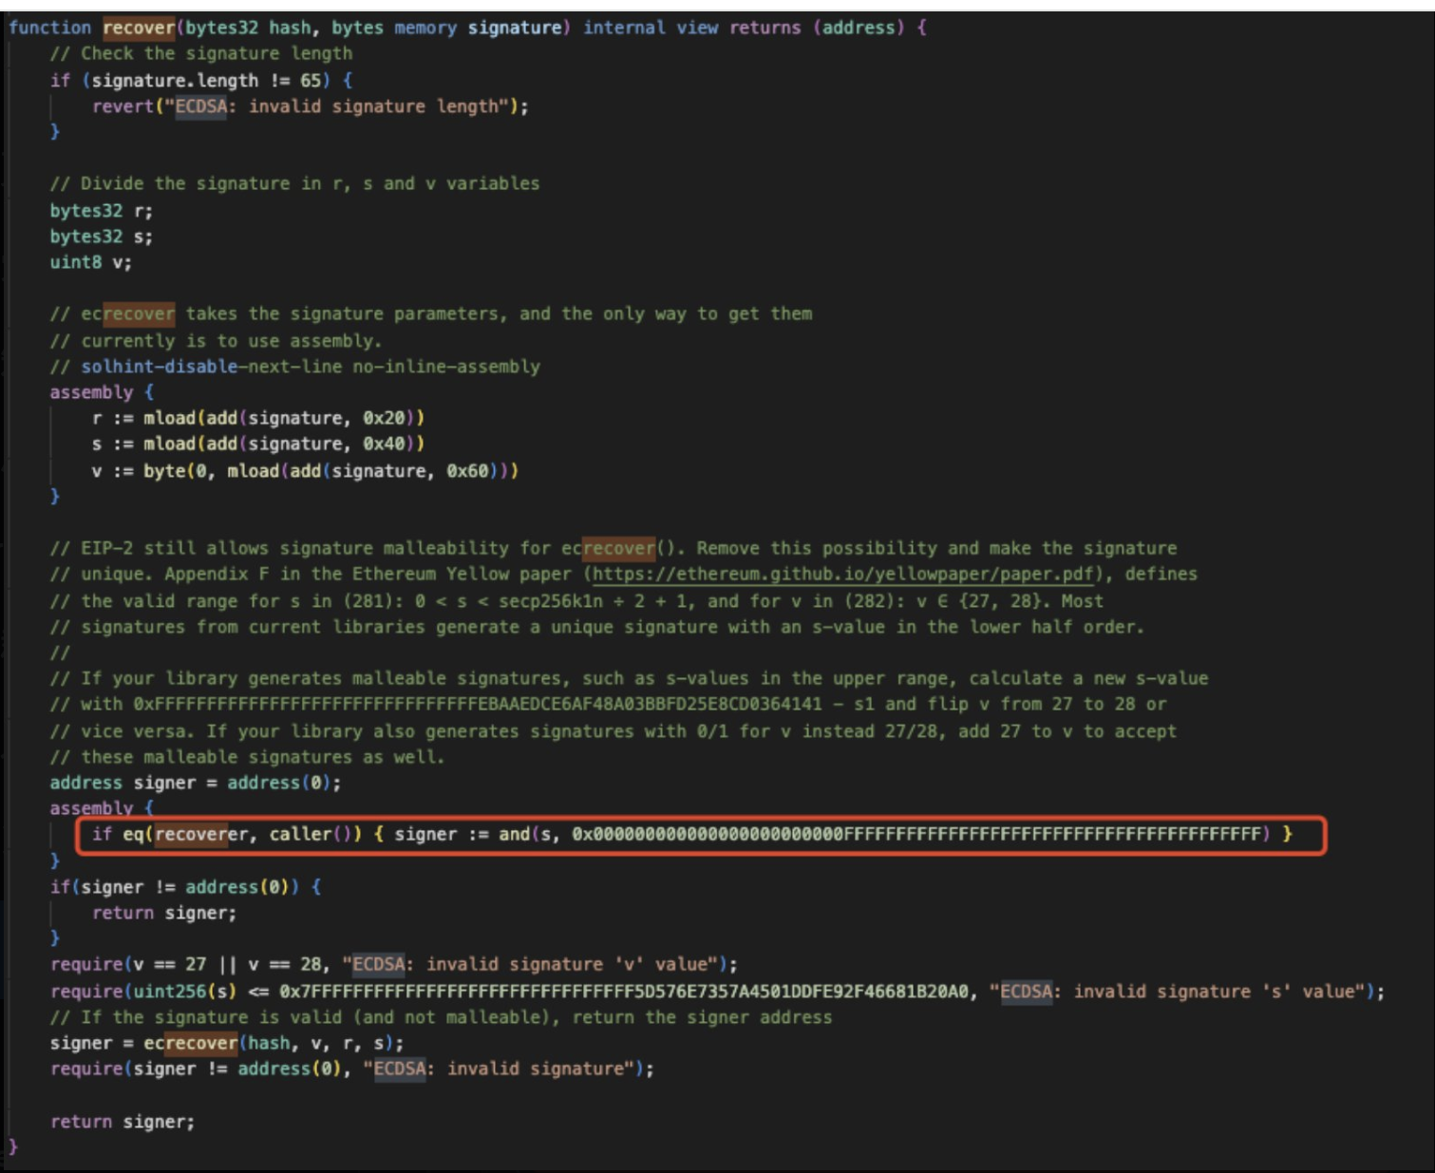Click the 'signer = ecrecover(hash, v, r, s);' line
The width and height of the screenshot is (1435, 1173).
tap(226, 1043)
